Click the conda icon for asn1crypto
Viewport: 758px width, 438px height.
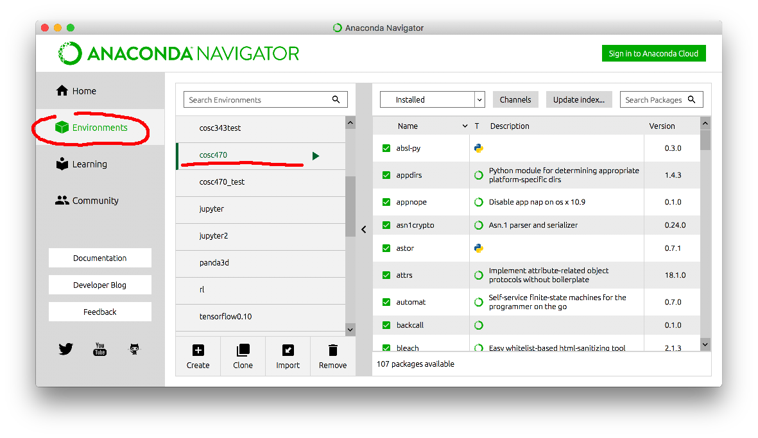tap(479, 225)
